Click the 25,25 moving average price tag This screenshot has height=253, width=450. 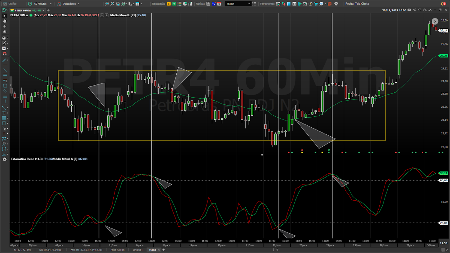coord(444,56)
